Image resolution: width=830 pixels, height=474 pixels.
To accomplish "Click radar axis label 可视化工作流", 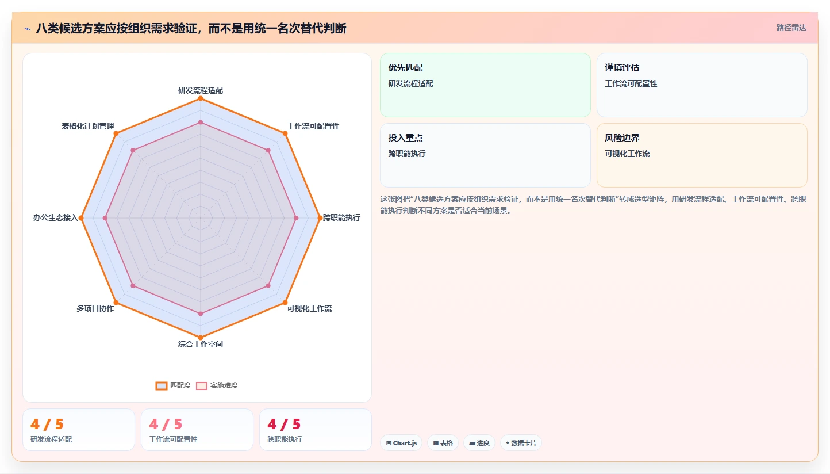I will (x=310, y=308).
